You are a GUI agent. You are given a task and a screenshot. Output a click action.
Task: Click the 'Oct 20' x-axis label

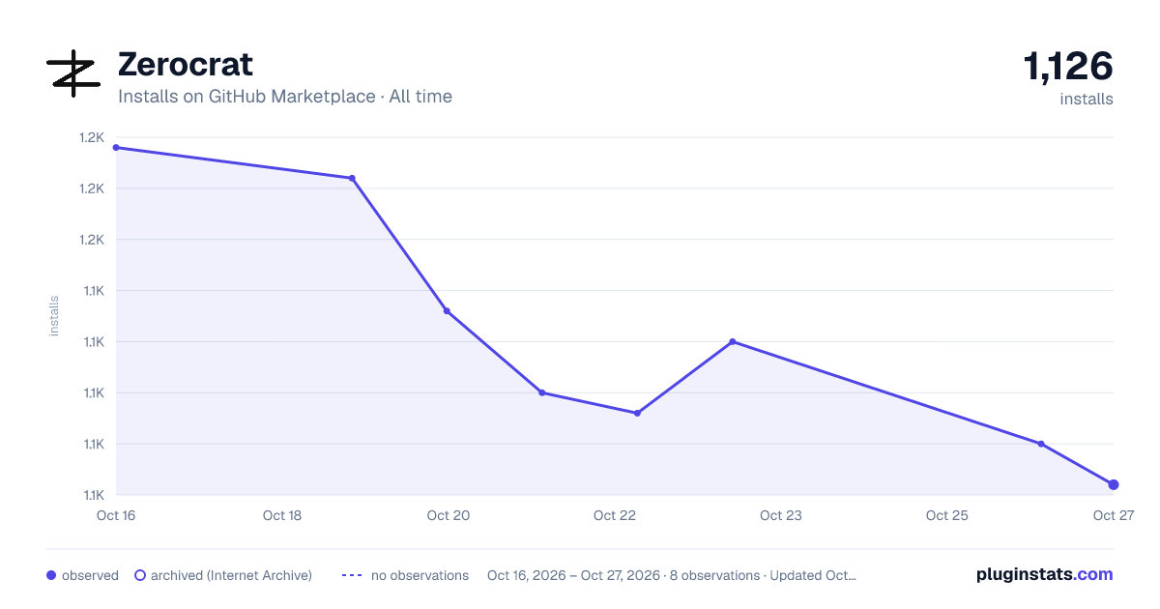pos(449,515)
